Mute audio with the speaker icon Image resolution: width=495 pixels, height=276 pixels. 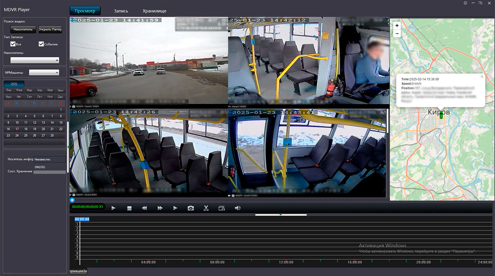(238, 208)
